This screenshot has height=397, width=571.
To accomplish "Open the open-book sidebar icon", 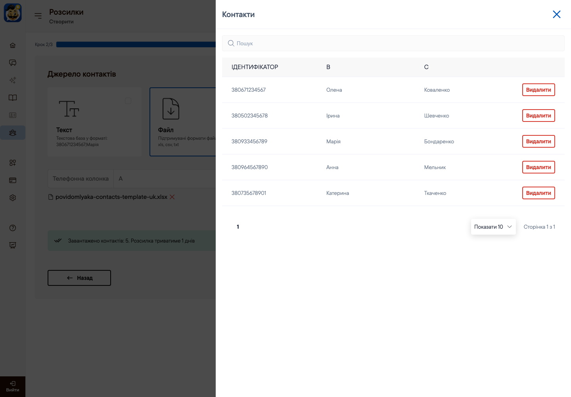I will (13, 98).
